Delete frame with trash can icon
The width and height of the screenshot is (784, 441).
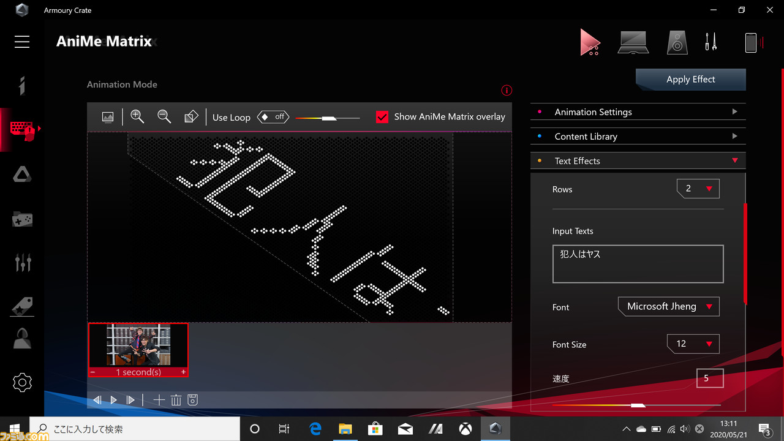click(176, 400)
